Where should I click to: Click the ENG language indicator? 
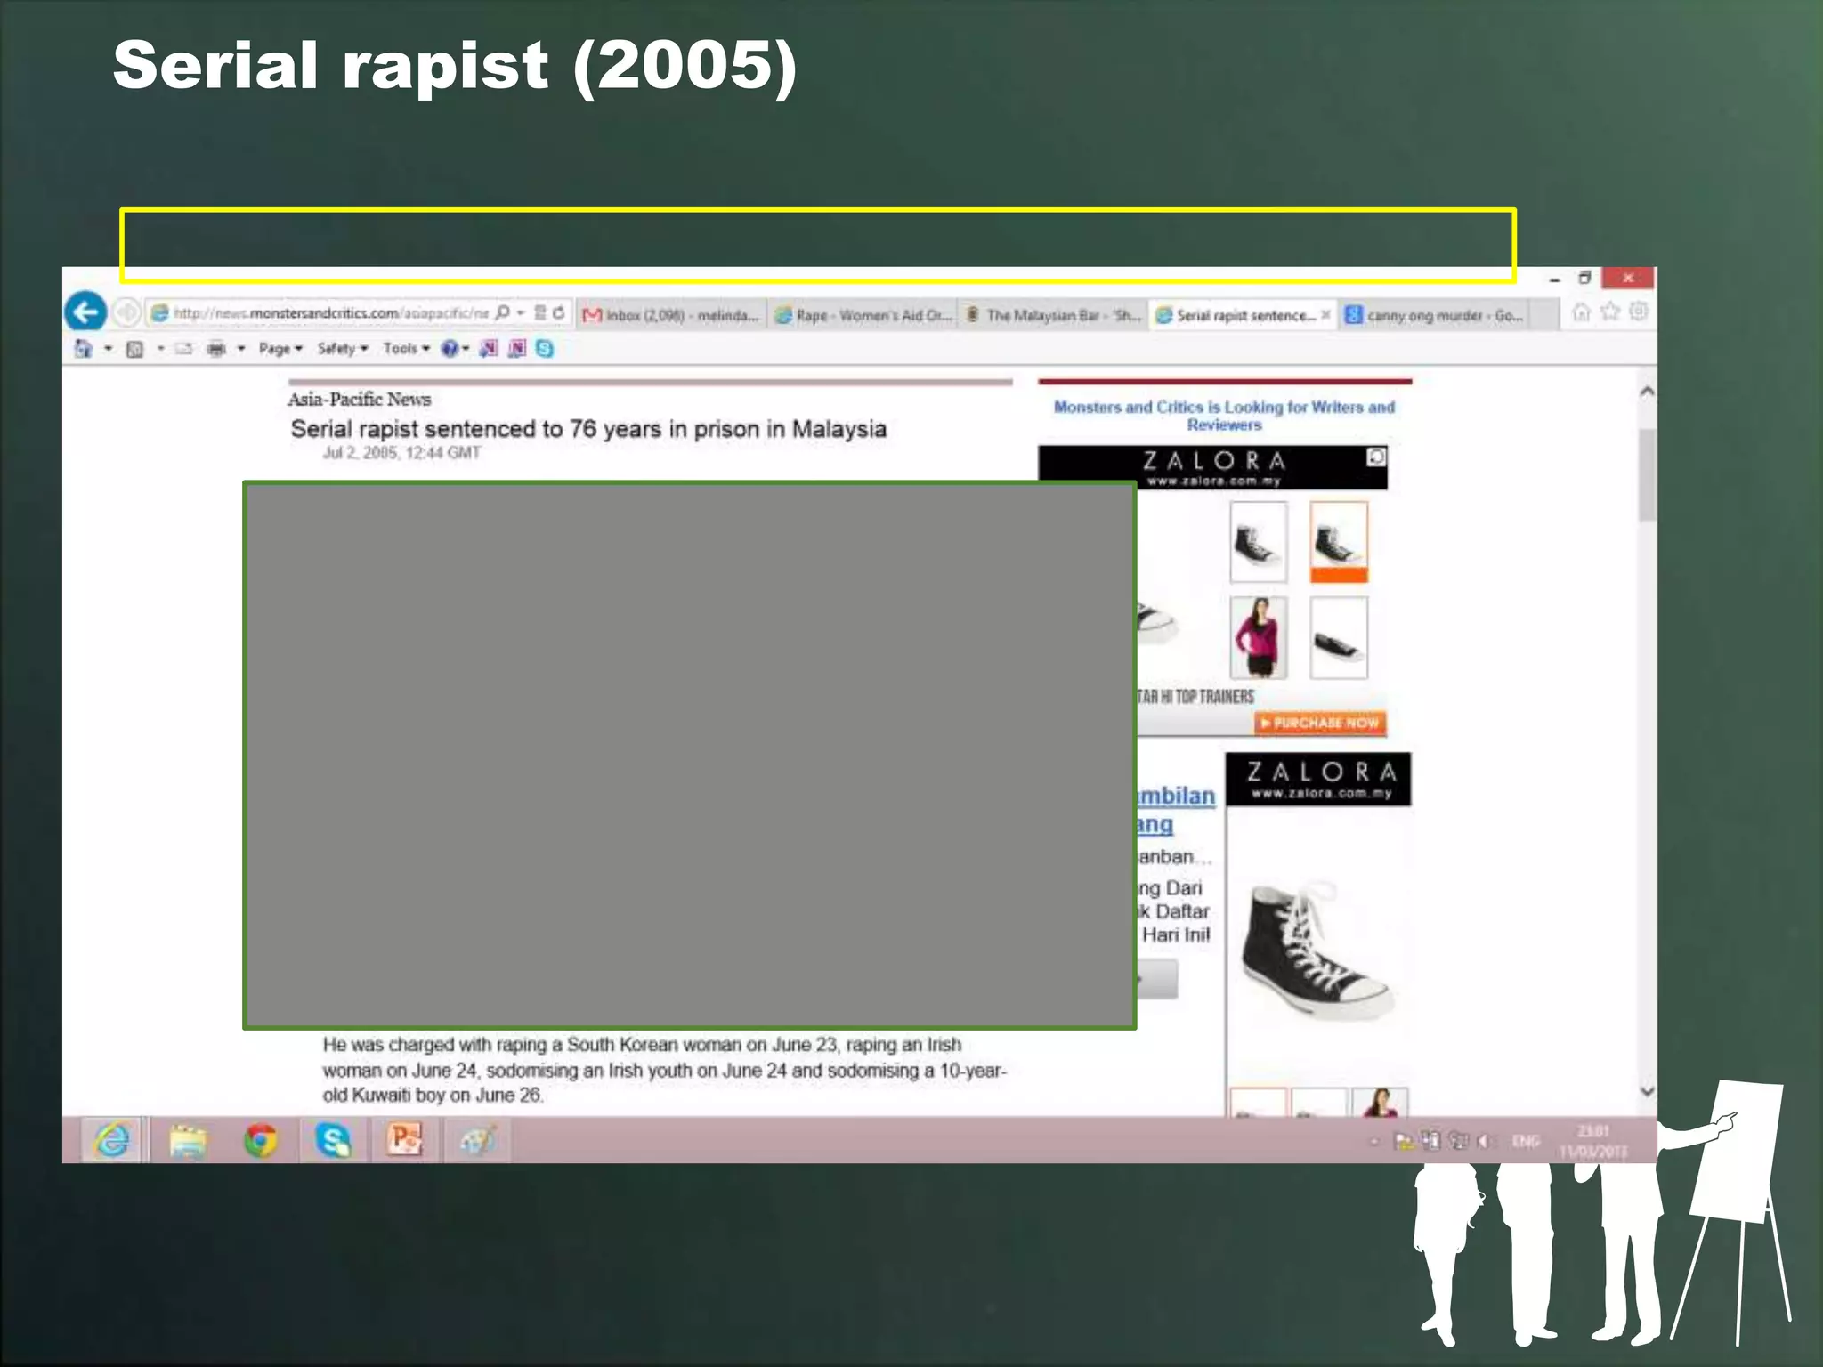point(1526,1141)
